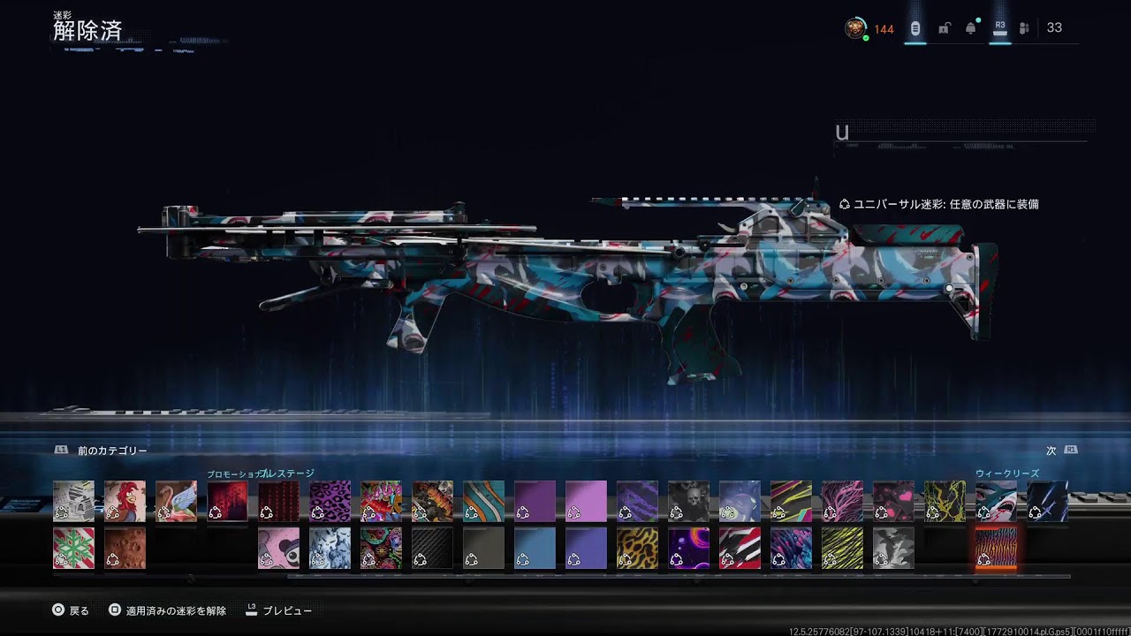Screen dimensions: 1131x636
Task: Select the yellow-green tiger stripe camo
Action: [x=842, y=548]
